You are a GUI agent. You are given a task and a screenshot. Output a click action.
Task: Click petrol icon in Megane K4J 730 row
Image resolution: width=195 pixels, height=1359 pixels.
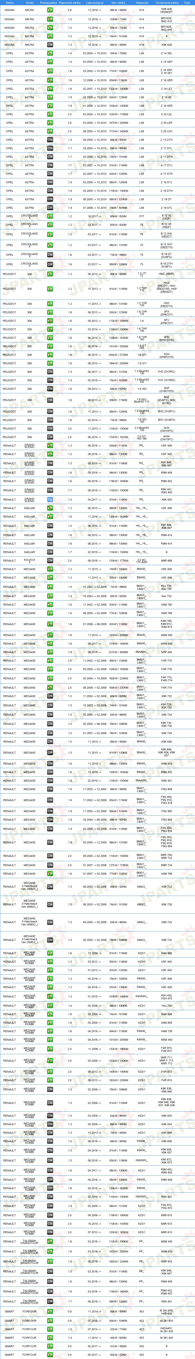[x=50, y=587]
